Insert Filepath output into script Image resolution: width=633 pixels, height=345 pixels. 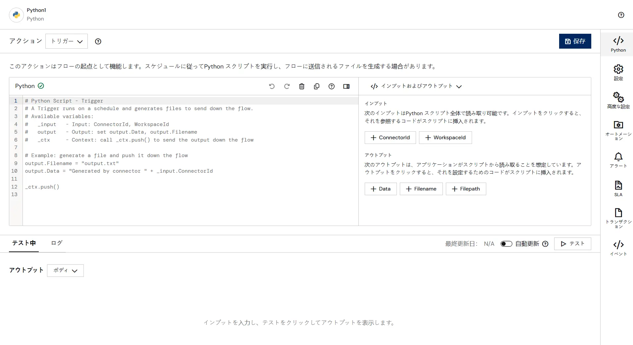click(466, 189)
